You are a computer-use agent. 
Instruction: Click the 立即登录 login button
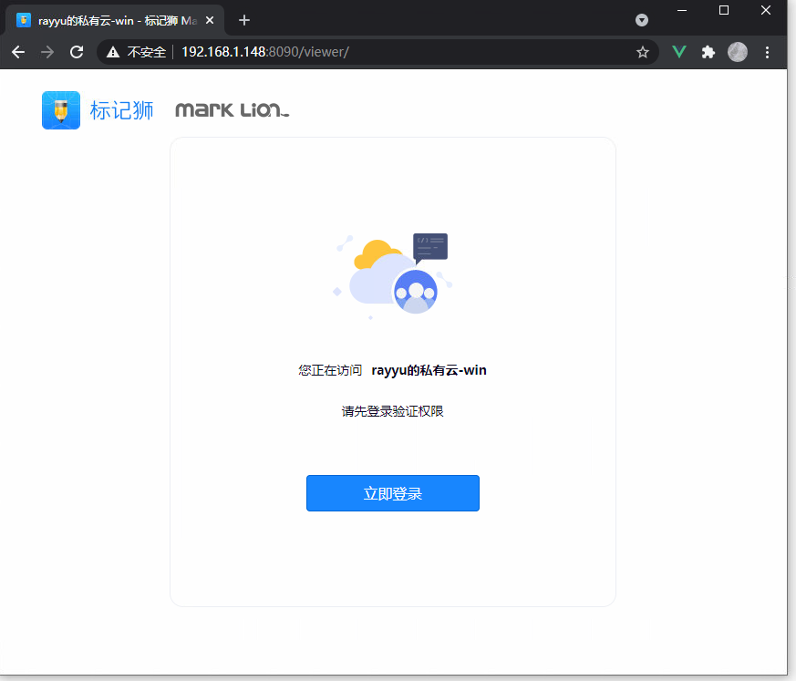coord(392,492)
